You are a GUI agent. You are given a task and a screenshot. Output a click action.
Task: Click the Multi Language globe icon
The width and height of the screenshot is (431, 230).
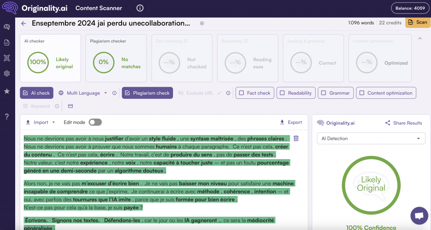tap(61, 93)
